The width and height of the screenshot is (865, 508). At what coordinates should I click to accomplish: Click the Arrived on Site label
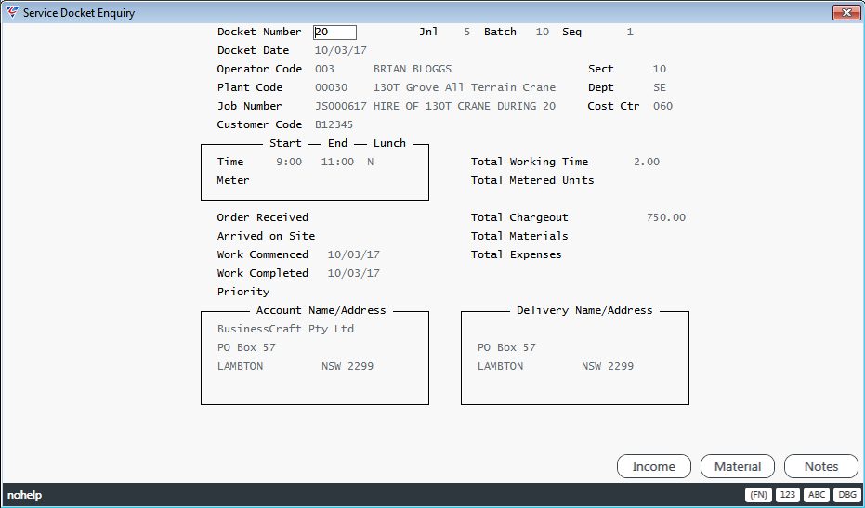click(x=266, y=236)
